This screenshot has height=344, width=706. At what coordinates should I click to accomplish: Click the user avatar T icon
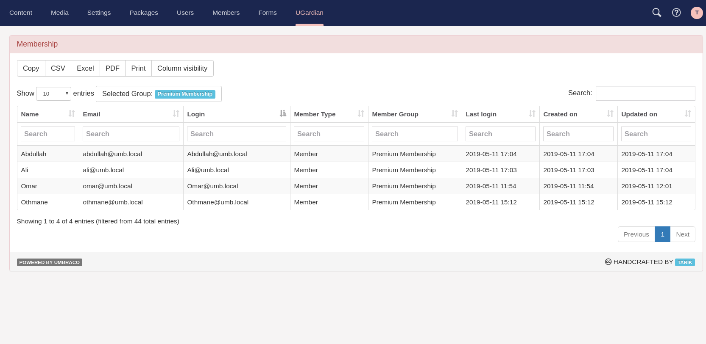(697, 13)
